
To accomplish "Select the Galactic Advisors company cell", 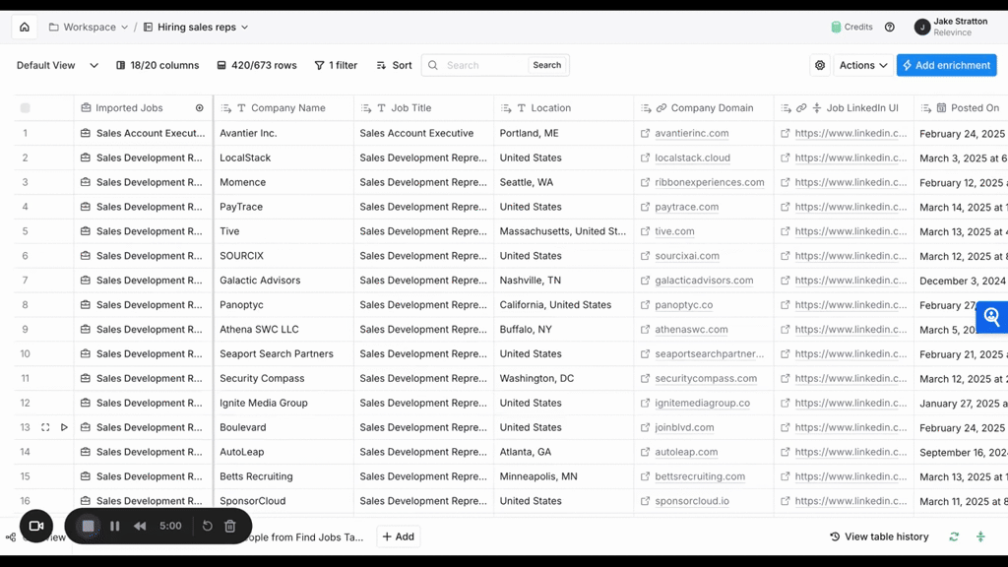I will click(283, 281).
